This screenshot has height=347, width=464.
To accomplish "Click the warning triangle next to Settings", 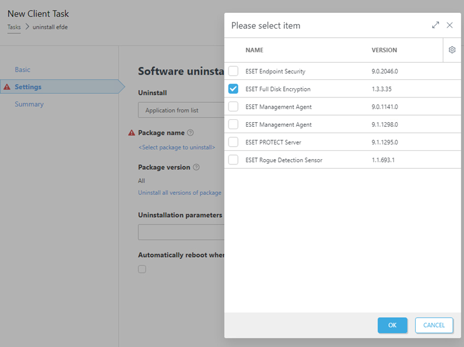I will click(7, 87).
